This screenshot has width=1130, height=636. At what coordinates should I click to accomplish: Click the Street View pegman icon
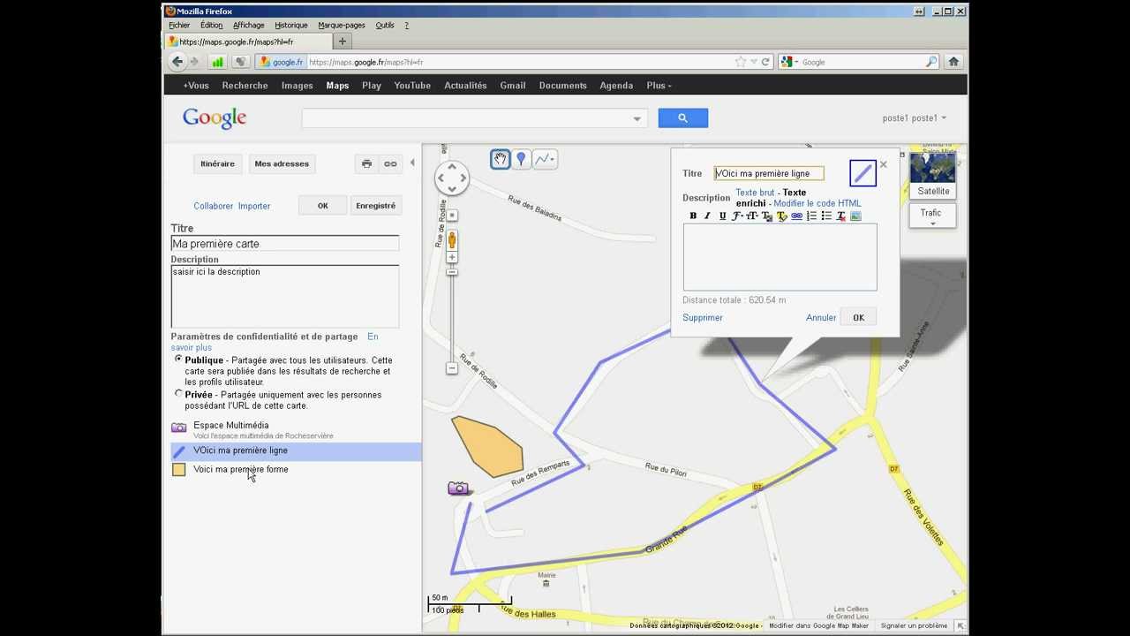tap(452, 239)
